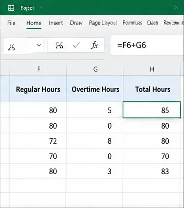The height and width of the screenshot is (208, 184).
Task: Open the Draw ribbon tab
Action: click(x=76, y=23)
